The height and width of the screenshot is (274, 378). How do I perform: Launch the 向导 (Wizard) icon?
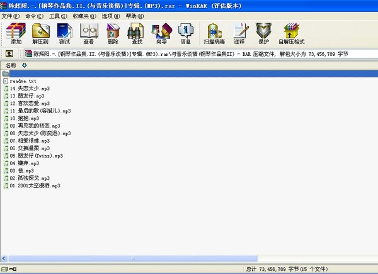pyautogui.click(x=161, y=33)
